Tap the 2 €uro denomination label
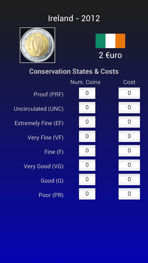This screenshot has height=263, width=148. click(111, 55)
